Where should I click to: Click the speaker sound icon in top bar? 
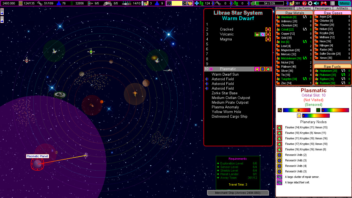tap(316, 4)
